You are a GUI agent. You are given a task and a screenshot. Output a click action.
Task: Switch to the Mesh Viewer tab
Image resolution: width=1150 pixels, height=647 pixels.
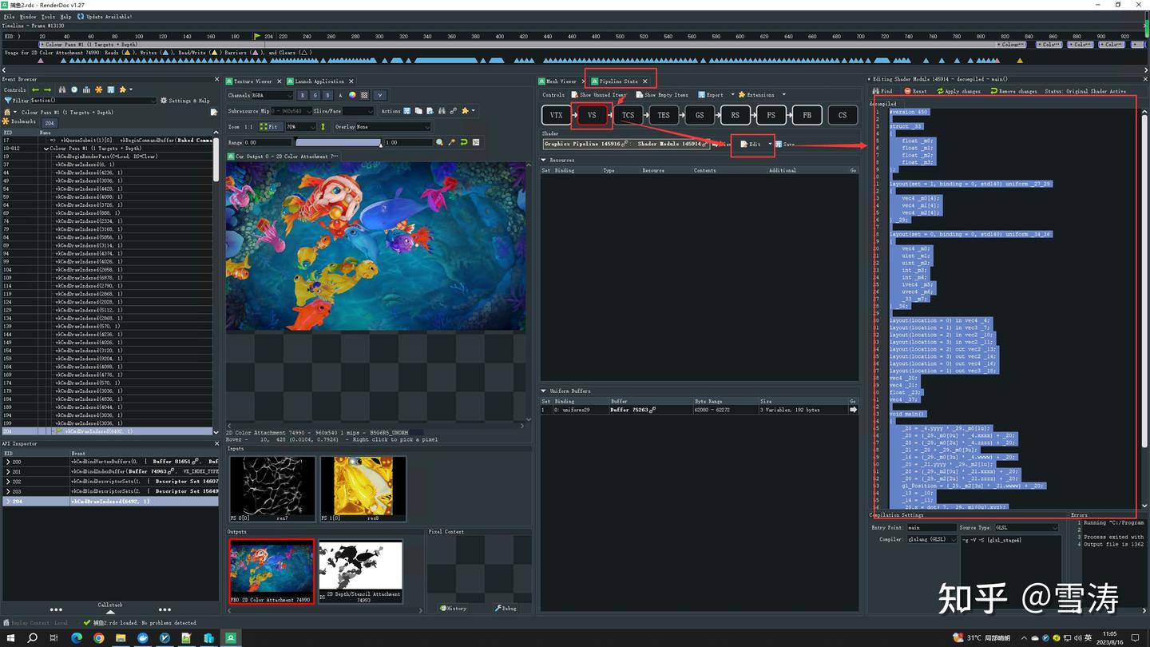click(x=560, y=81)
